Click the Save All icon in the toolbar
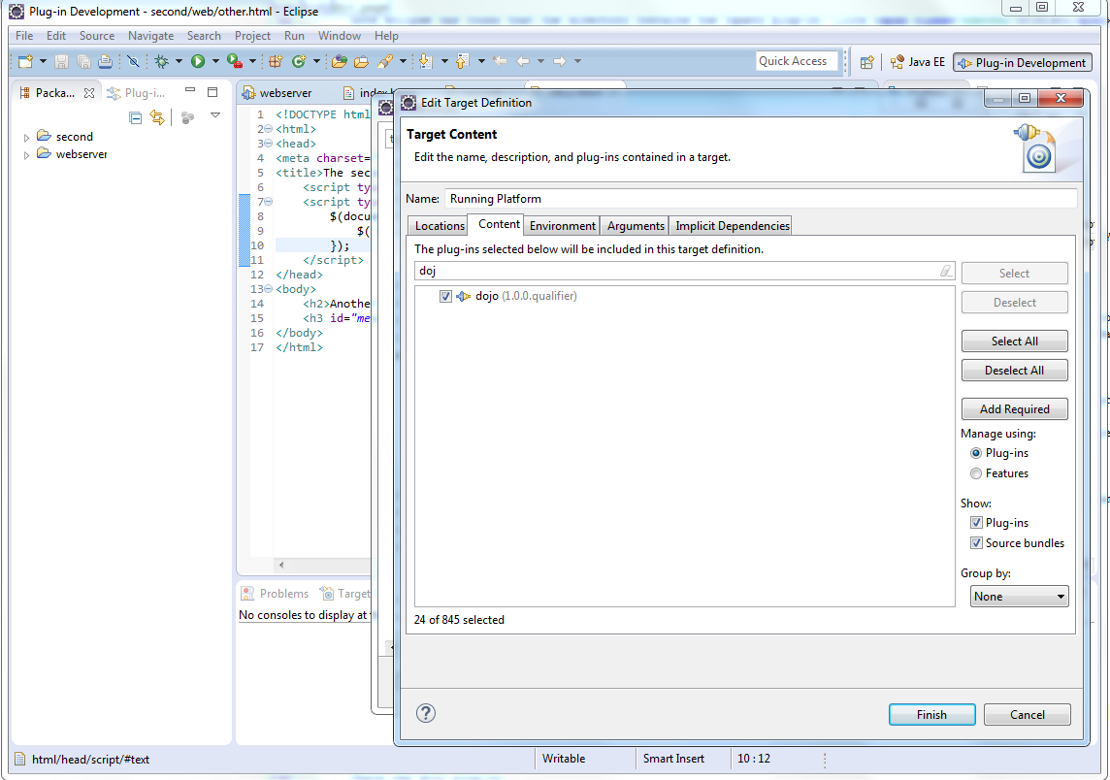The width and height of the screenshot is (1110, 780). pos(83,61)
